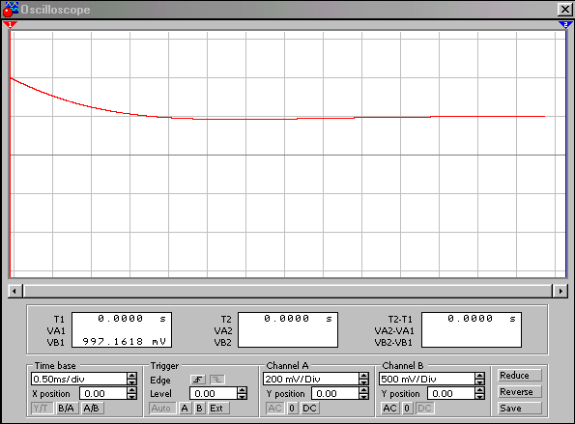
Task: Click the 0.50ms/div time base field
Action: [x=79, y=379]
